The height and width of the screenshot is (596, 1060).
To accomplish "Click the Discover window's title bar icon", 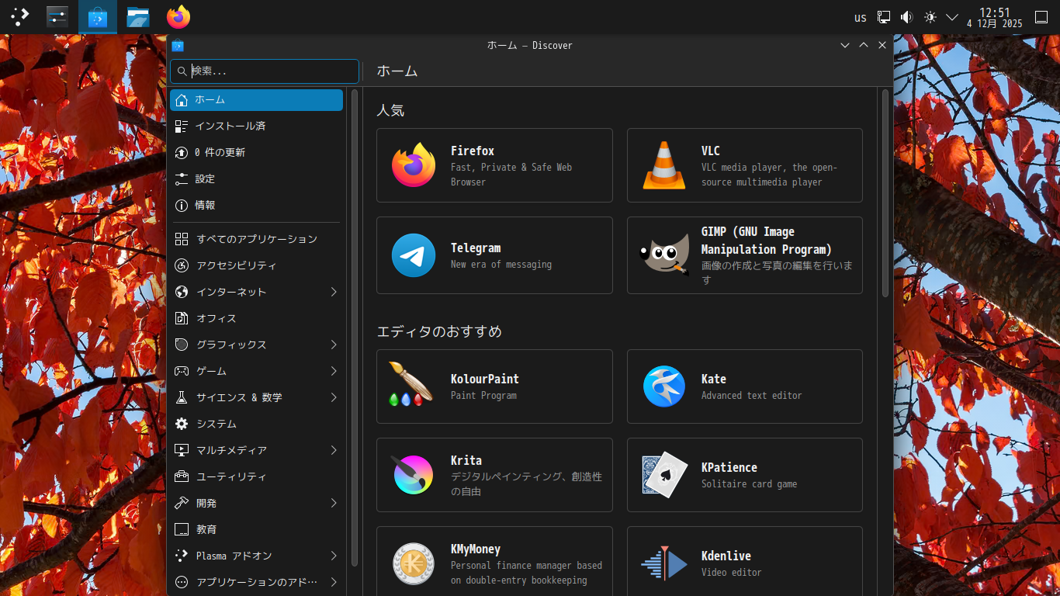I will [178, 45].
